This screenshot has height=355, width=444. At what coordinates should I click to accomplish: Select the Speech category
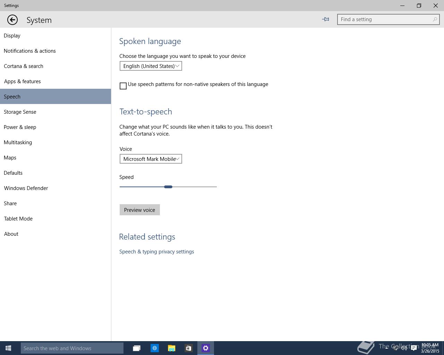pyautogui.click(x=55, y=96)
